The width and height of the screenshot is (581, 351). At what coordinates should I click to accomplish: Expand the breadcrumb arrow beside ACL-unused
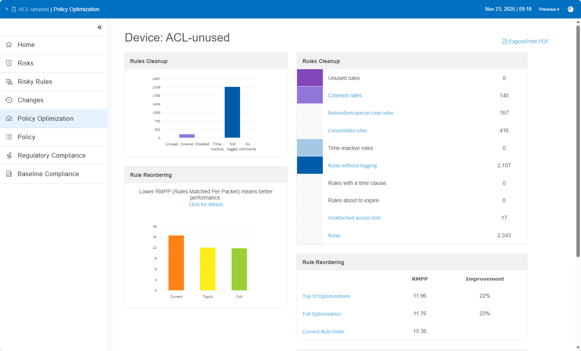click(7, 9)
